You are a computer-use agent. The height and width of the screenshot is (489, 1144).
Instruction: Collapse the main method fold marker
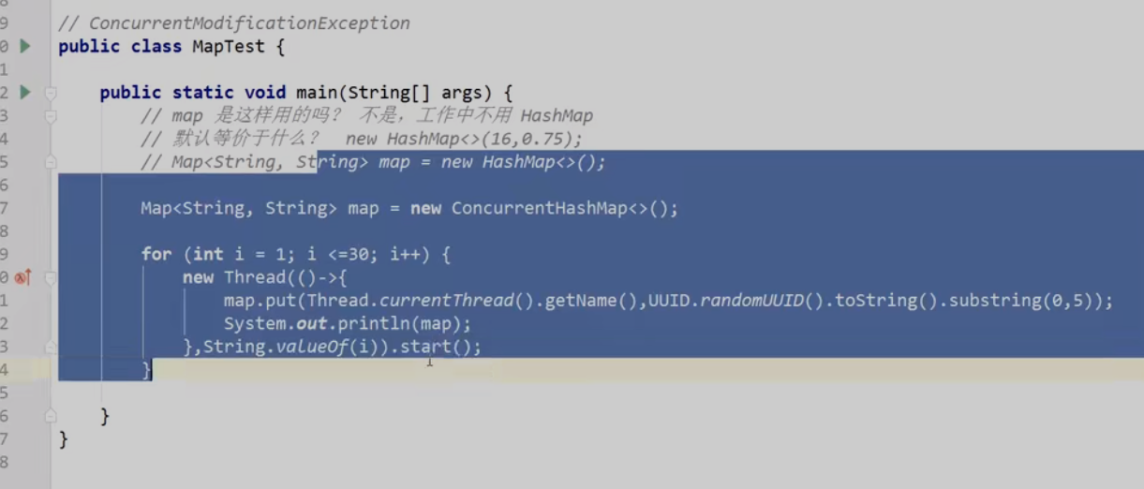51,93
